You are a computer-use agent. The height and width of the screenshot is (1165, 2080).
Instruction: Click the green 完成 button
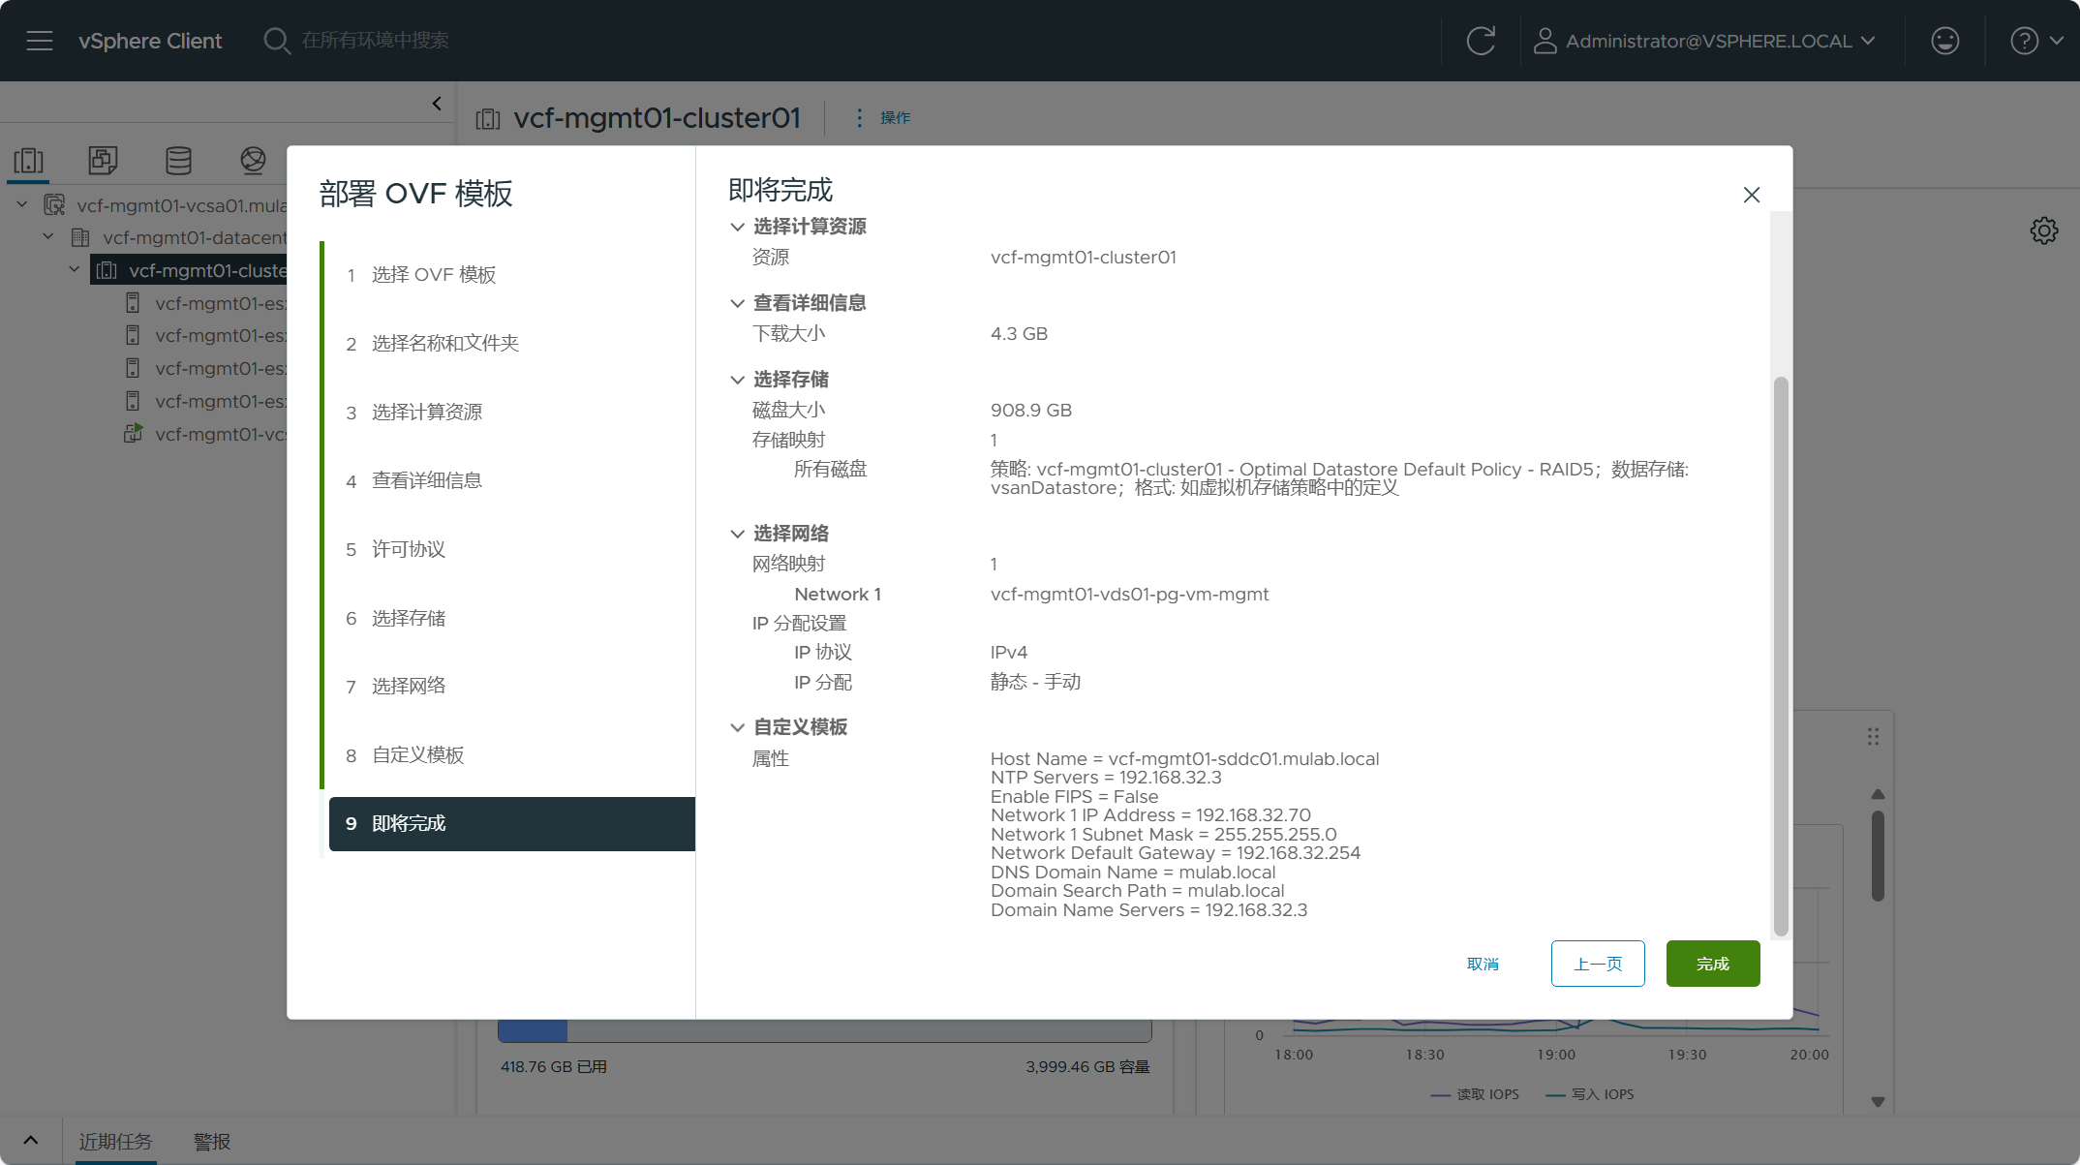[1712, 964]
